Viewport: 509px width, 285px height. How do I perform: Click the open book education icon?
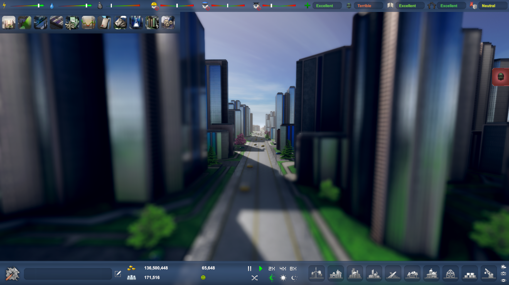point(390,5)
